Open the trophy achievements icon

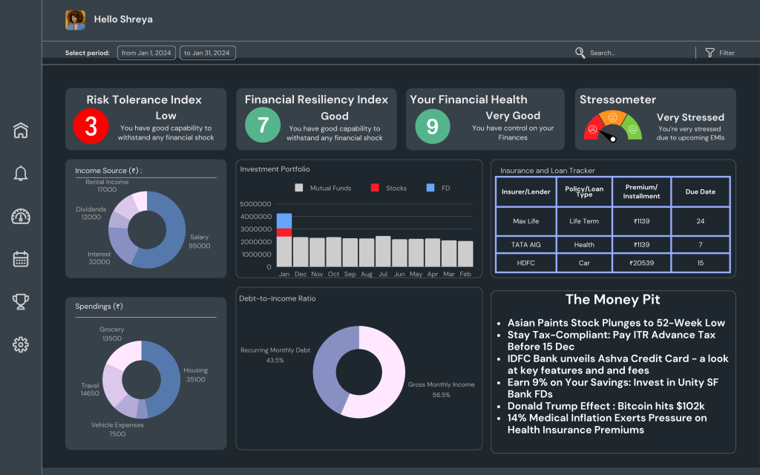(21, 301)
